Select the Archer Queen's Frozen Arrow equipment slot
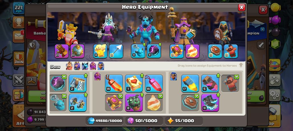The width and height of the screenshot is (293, 131). (116, 51)
